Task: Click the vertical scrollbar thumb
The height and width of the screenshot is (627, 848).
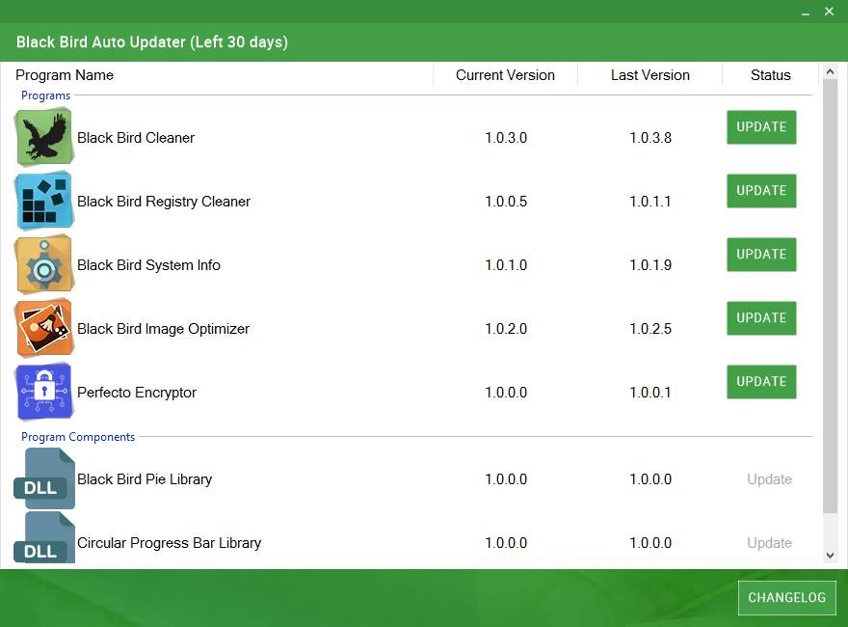Action: pos(830,295)
